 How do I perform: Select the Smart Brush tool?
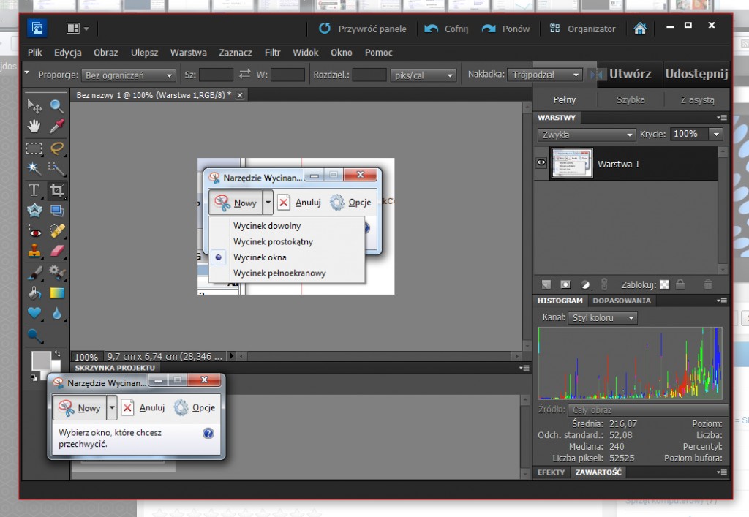[57, 273]
